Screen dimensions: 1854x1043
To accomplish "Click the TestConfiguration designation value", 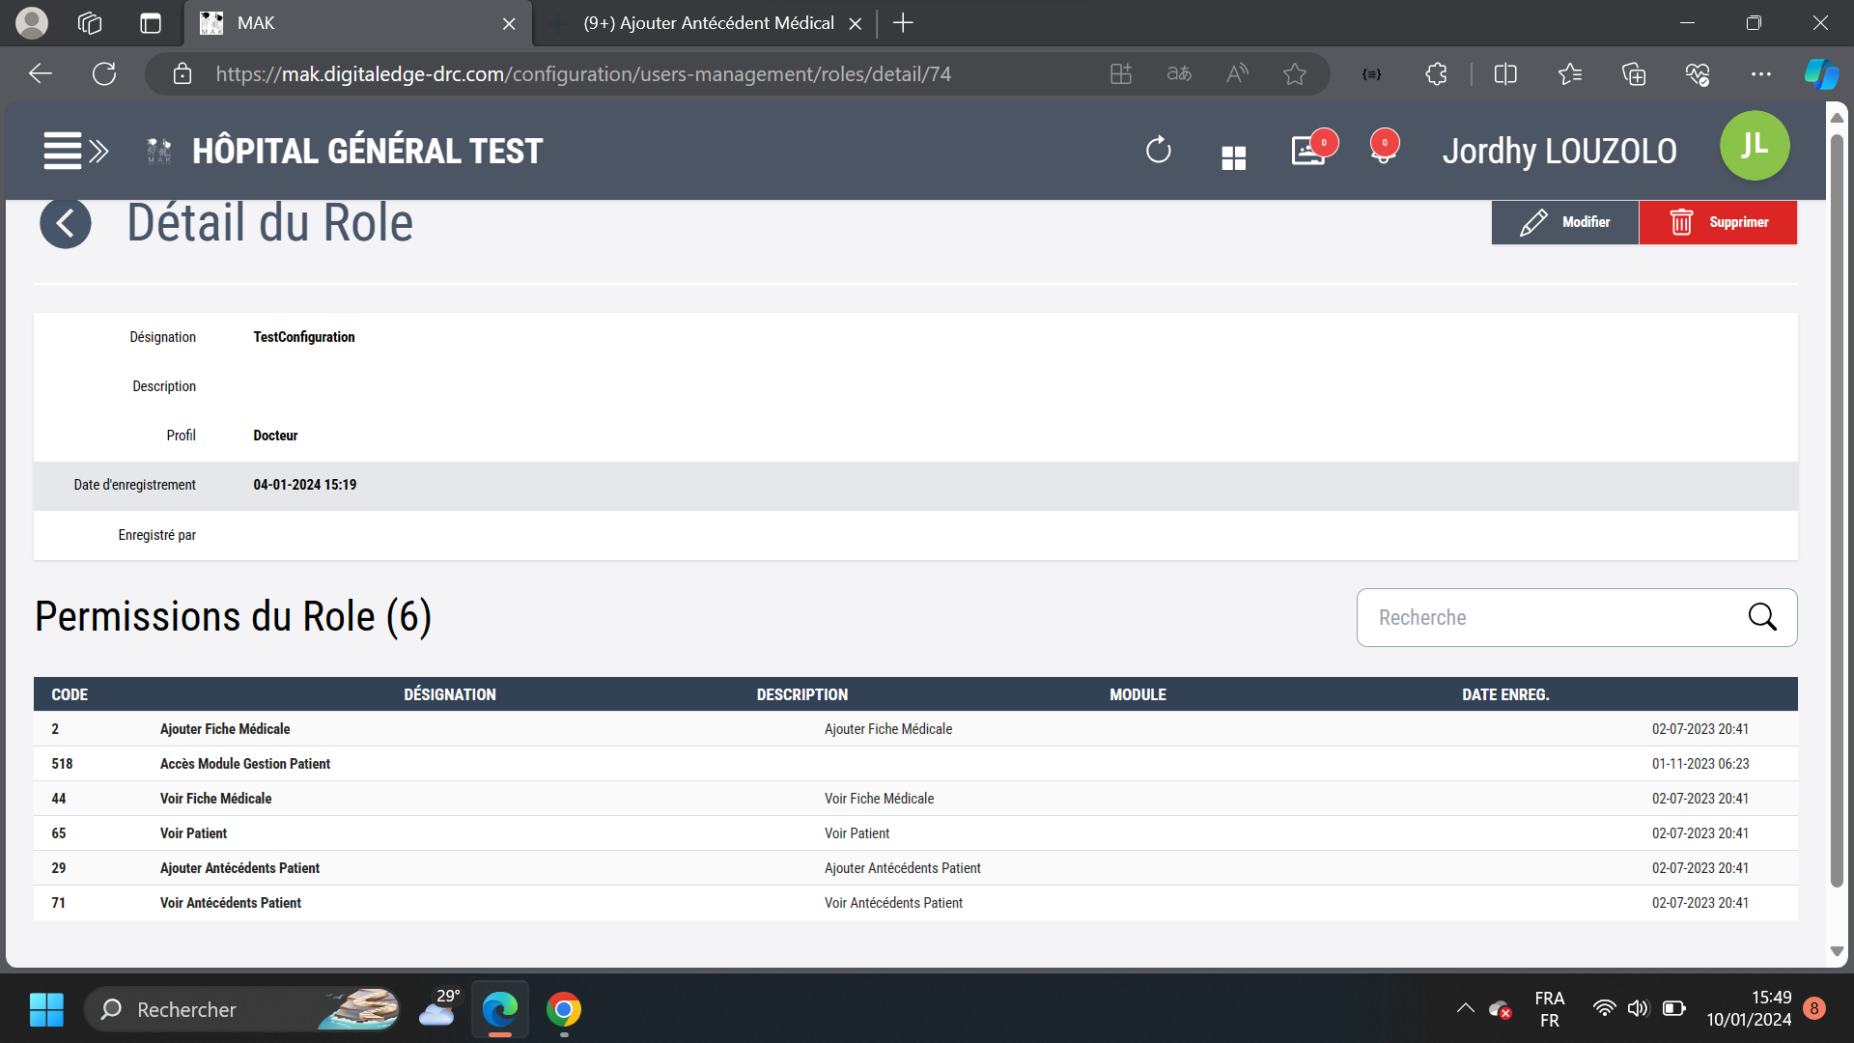I will coord(304,337).
